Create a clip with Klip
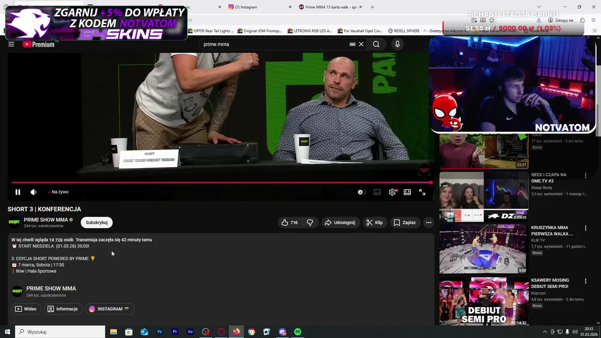The image size is (601, 338). [x=374, y=223]
